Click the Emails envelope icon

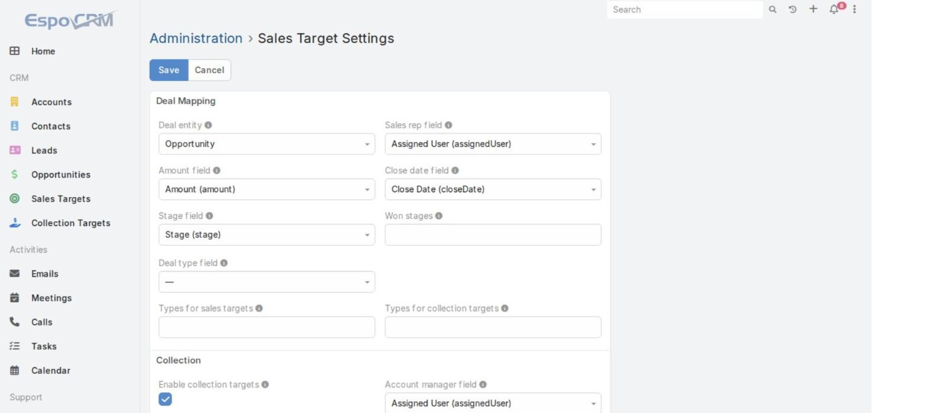click(x=15, y=274)
